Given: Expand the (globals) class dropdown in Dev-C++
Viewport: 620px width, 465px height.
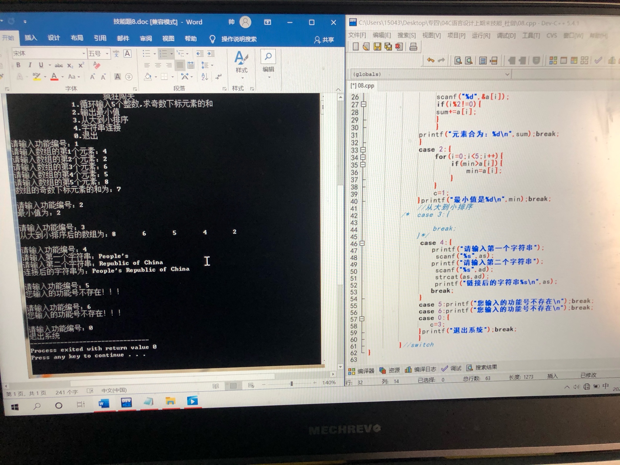Looking at the screenshot, I should click(507, 75).
